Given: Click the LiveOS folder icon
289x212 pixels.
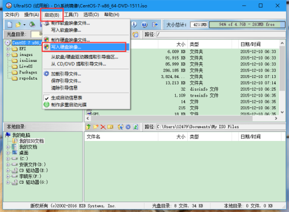Looking at the screenshot, I should pyautogui.click(x=14, y=66).
